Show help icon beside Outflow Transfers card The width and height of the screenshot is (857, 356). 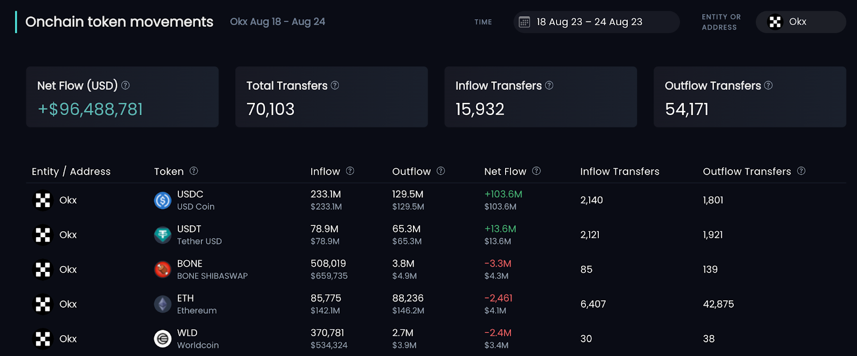(x=768, y=85)
